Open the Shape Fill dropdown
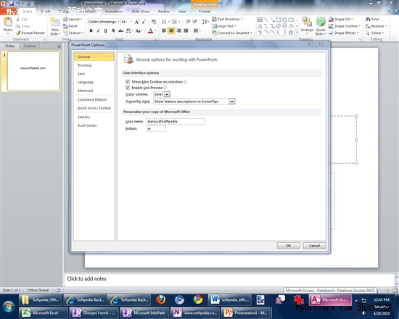 (340, 19)
